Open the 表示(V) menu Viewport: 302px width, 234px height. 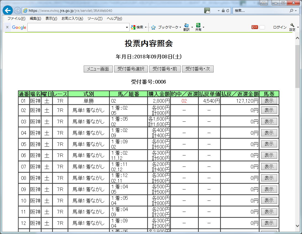pos(51,19)
